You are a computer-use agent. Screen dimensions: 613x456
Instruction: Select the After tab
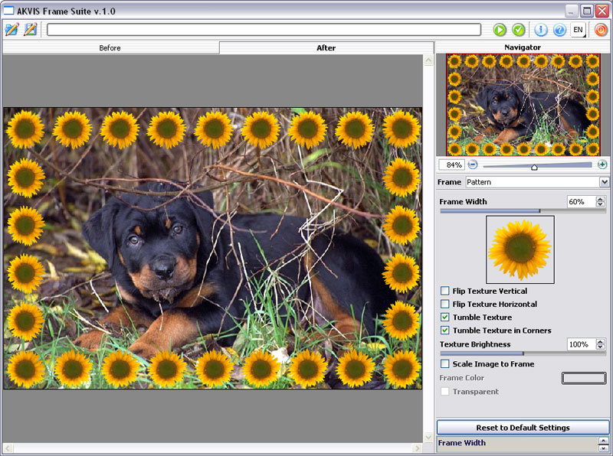(326, 48)
